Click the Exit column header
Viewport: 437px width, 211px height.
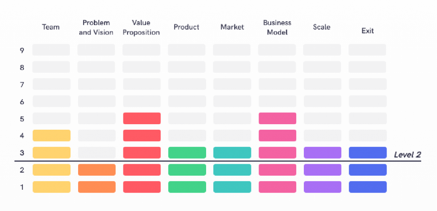(367, 31)
